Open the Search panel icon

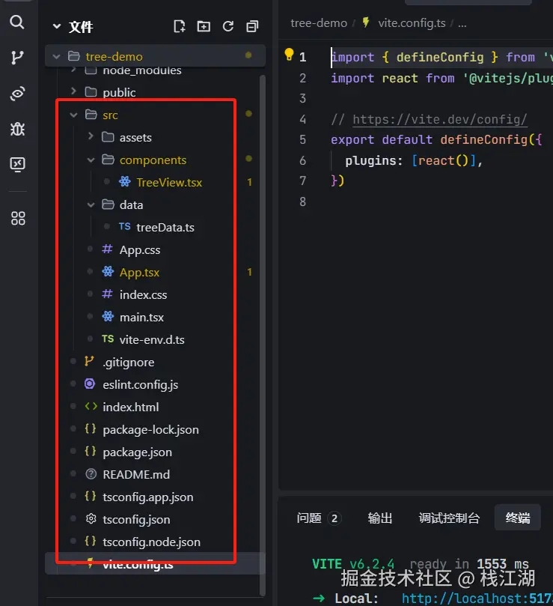point(17,22)
